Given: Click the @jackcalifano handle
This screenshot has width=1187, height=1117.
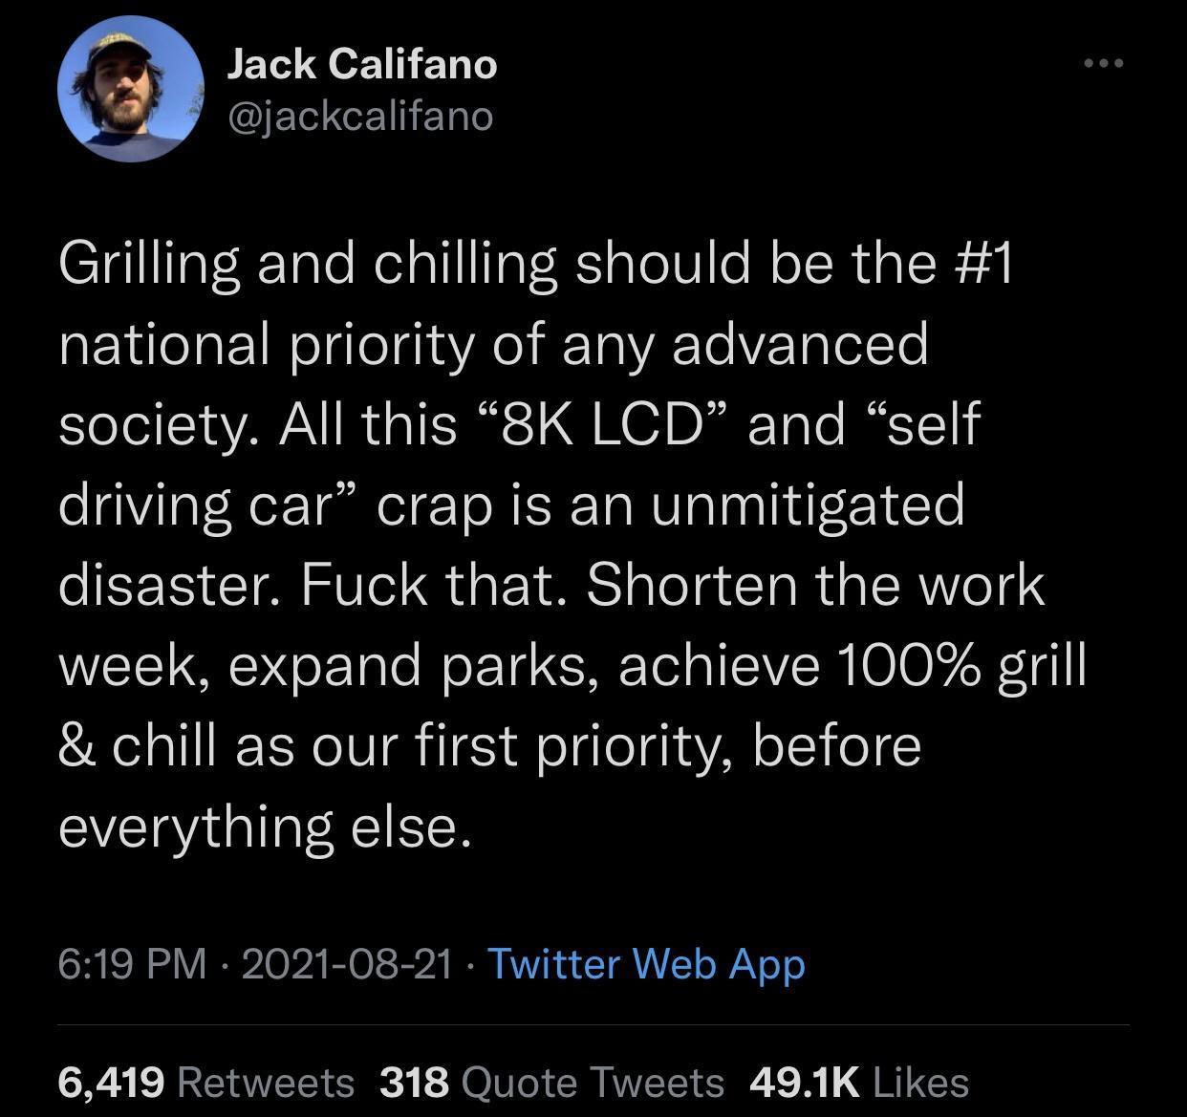Looking at the screenshot, I should coord(360,116).
